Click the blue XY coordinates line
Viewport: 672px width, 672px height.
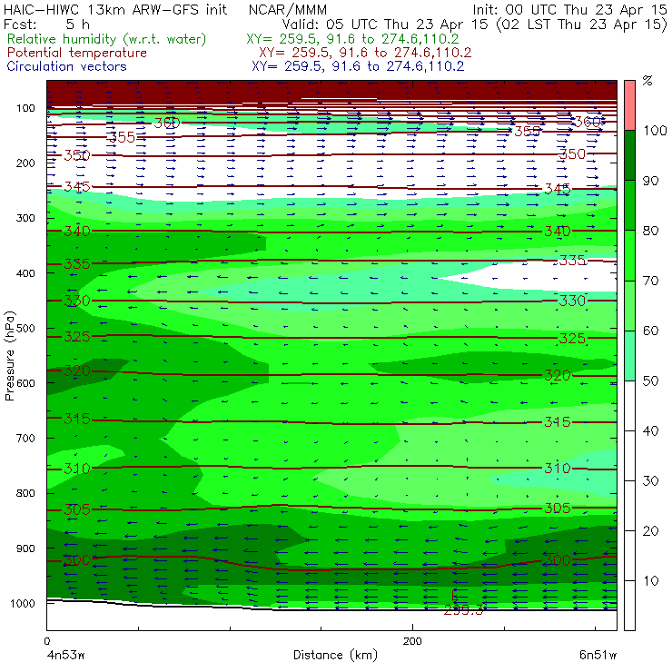(358, 66)
